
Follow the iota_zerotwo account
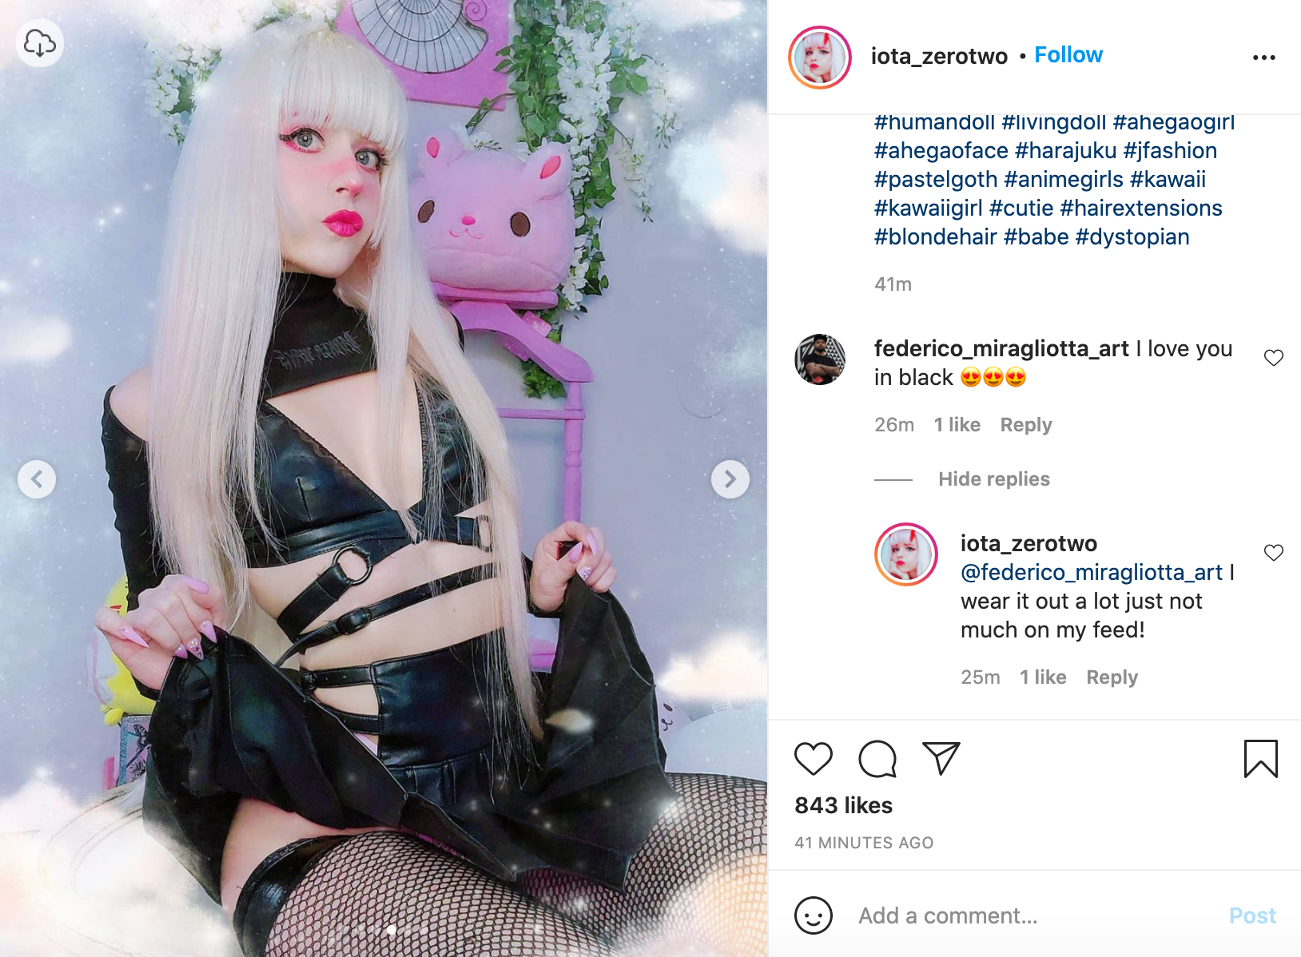click(x=1068, y=55)
